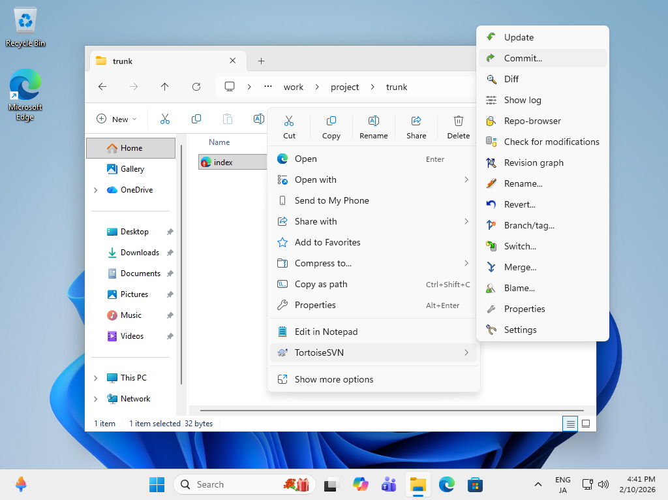
Task: Expand TortoiseSVN submenu chevron
Action: [466, 352]
